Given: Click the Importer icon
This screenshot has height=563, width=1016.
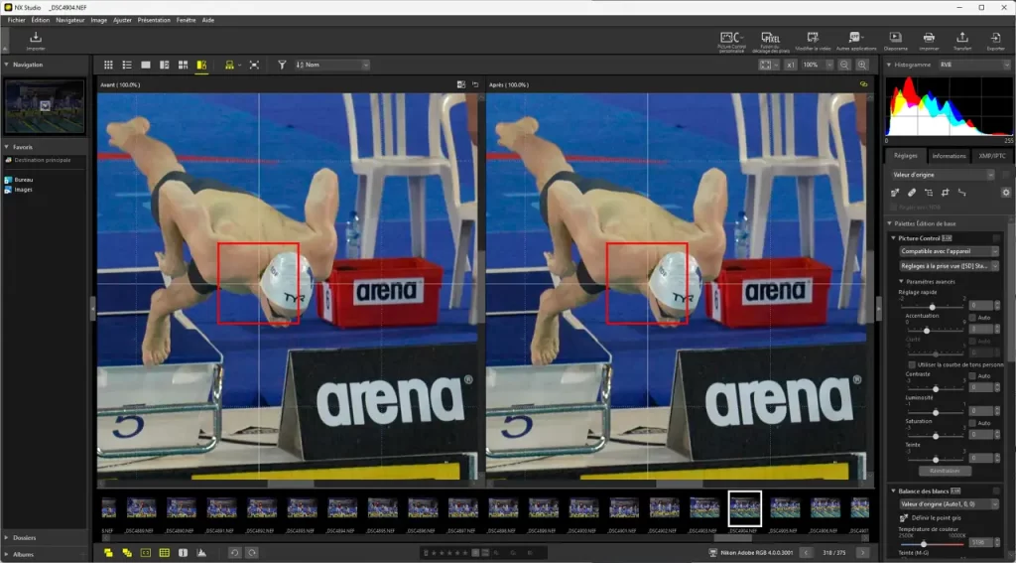Looking at the screenshot, I should (x=36, y=40).
